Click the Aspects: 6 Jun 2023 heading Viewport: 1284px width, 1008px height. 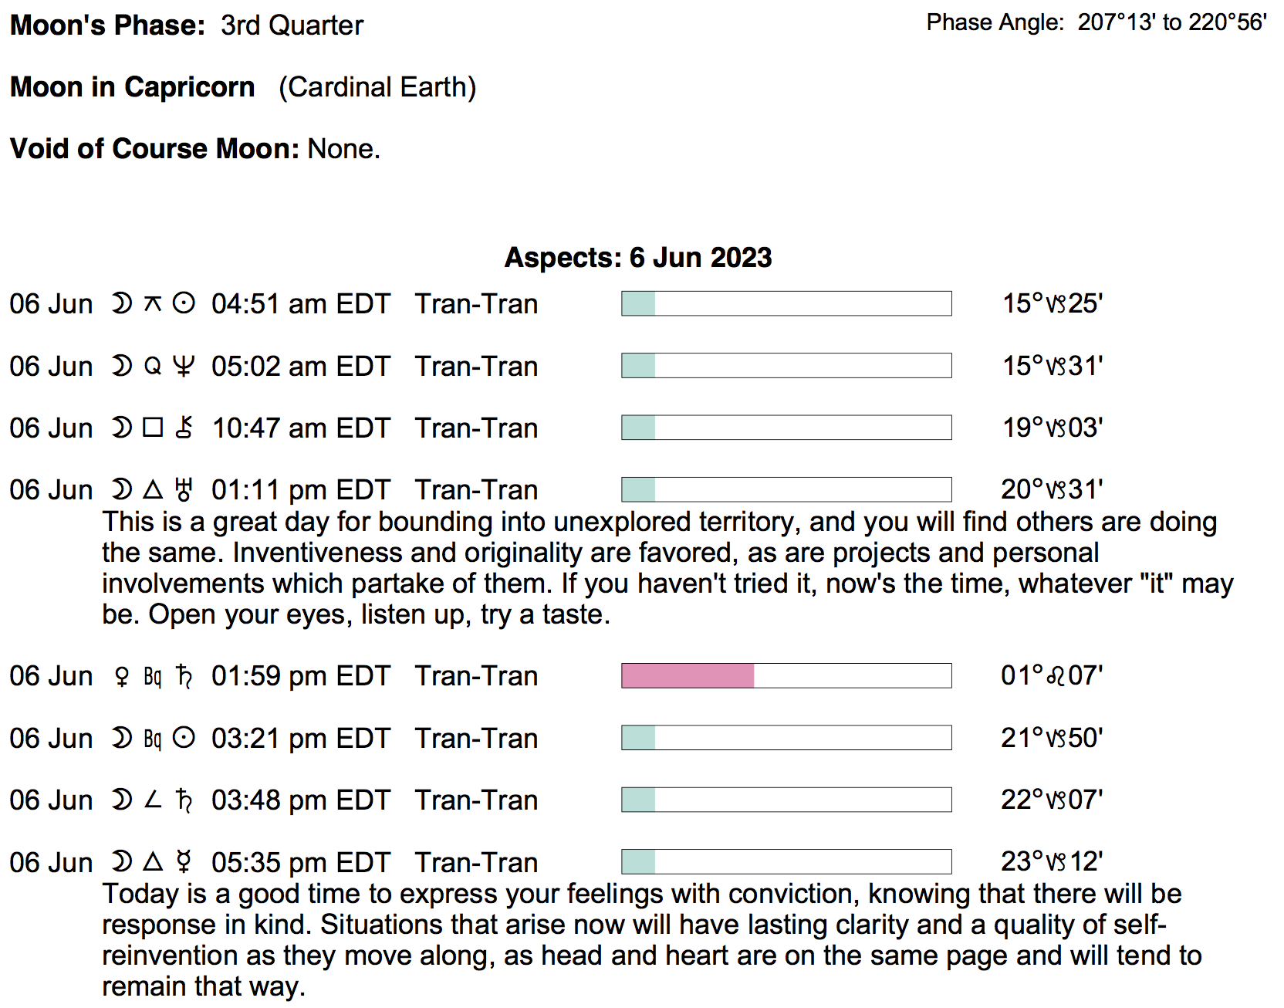tap(637, 258)
